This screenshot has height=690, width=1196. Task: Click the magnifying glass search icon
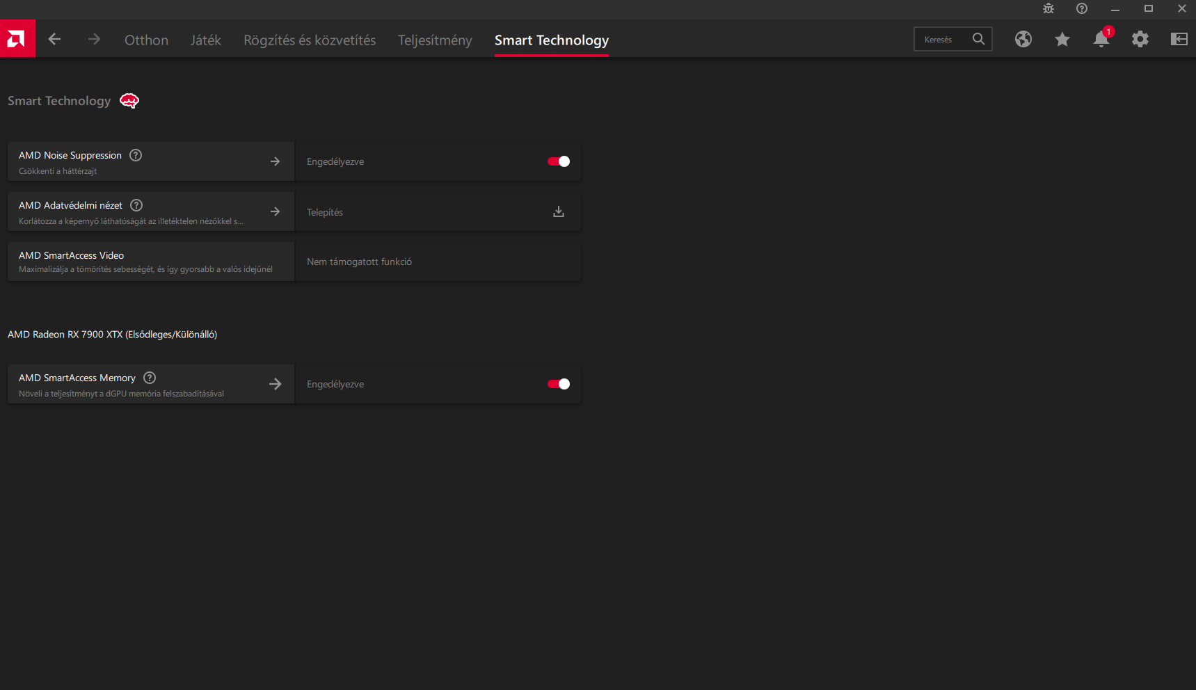[x=978, y=39]
